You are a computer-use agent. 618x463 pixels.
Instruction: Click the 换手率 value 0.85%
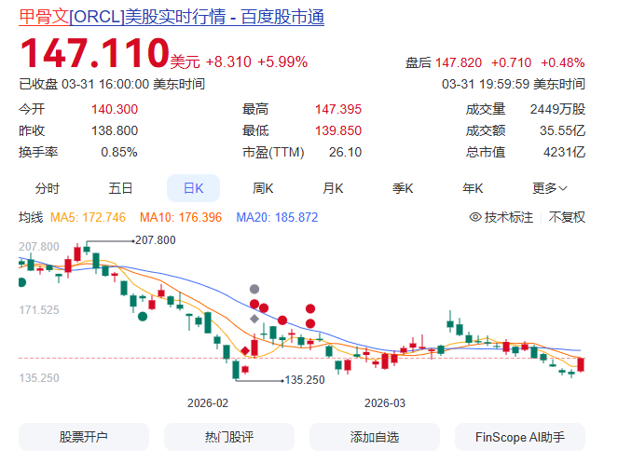tap(119, 152)
